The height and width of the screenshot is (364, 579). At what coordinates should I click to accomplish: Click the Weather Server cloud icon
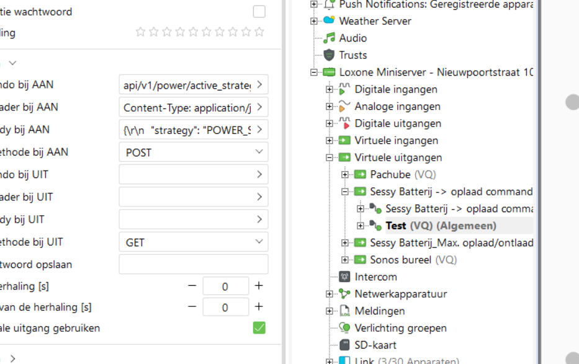click(329, 20)
